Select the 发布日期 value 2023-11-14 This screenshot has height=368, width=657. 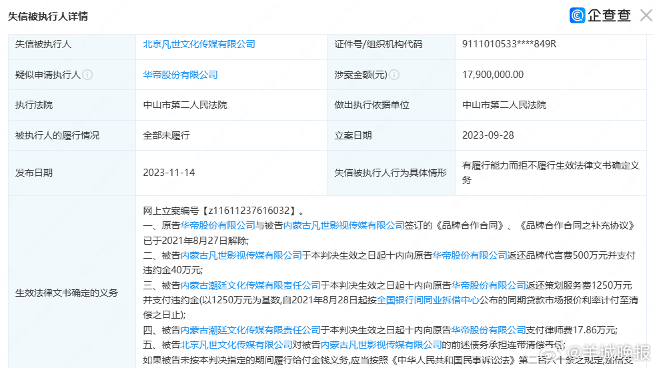(x=169, y=173)
